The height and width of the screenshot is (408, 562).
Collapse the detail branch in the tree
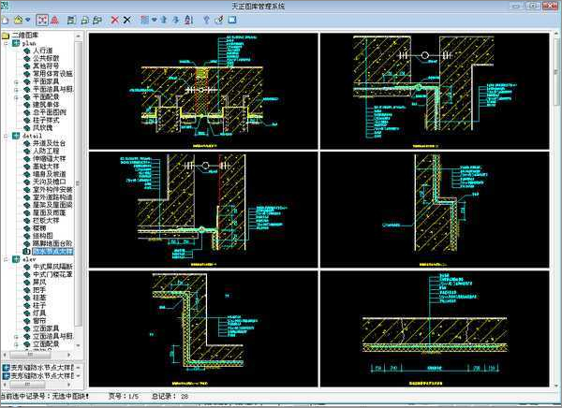pos(6,136)
